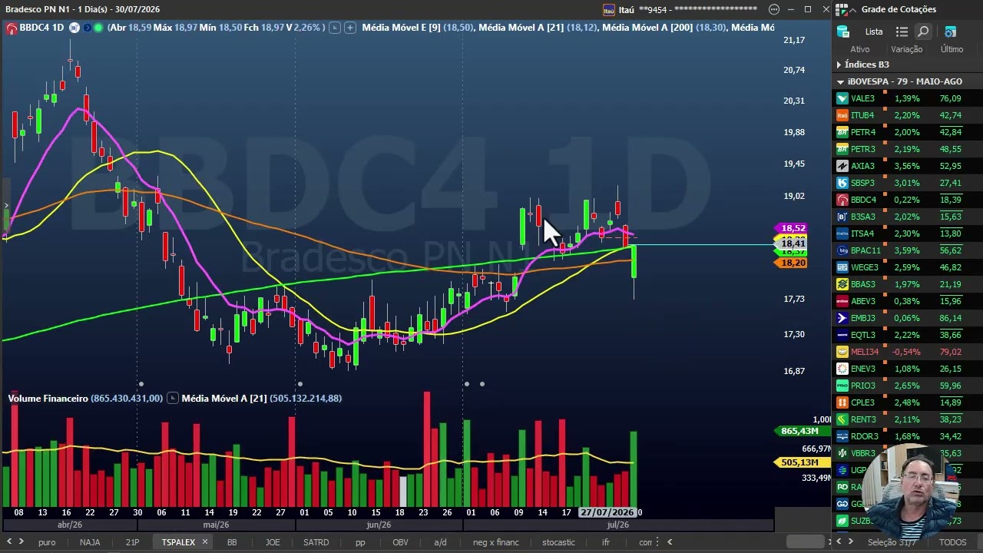Open quotes panel settings gear icon
This screenshot has height=553, width=983.
950,31
